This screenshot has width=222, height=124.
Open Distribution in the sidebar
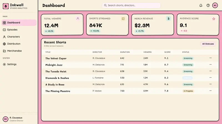click(19, 44)
